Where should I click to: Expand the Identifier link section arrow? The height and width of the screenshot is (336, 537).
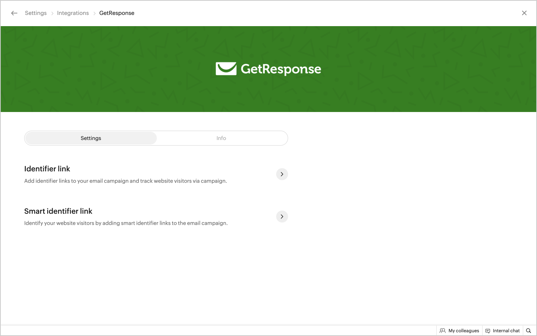(282, 174)
